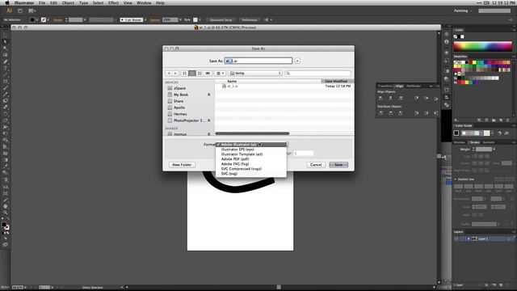This screenshot has height=291, width=517.
Task: Click the Vertical Distribute Center icon
Action: tap(391, 113)
